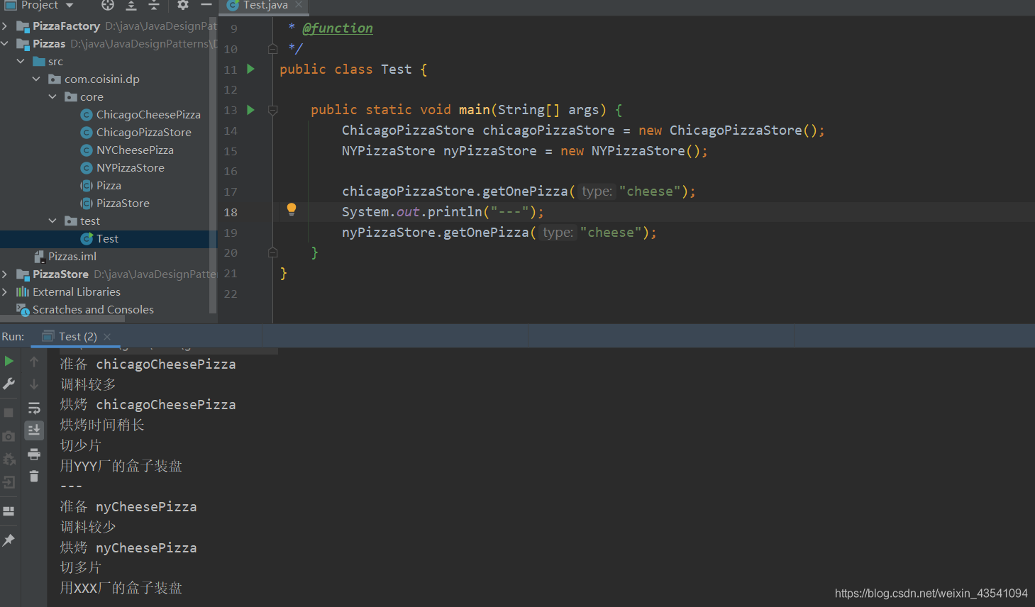The width and height of the screenshot is (1035, 607).
Task: Click the attach debugger bug icon
Action: point(9,460)
